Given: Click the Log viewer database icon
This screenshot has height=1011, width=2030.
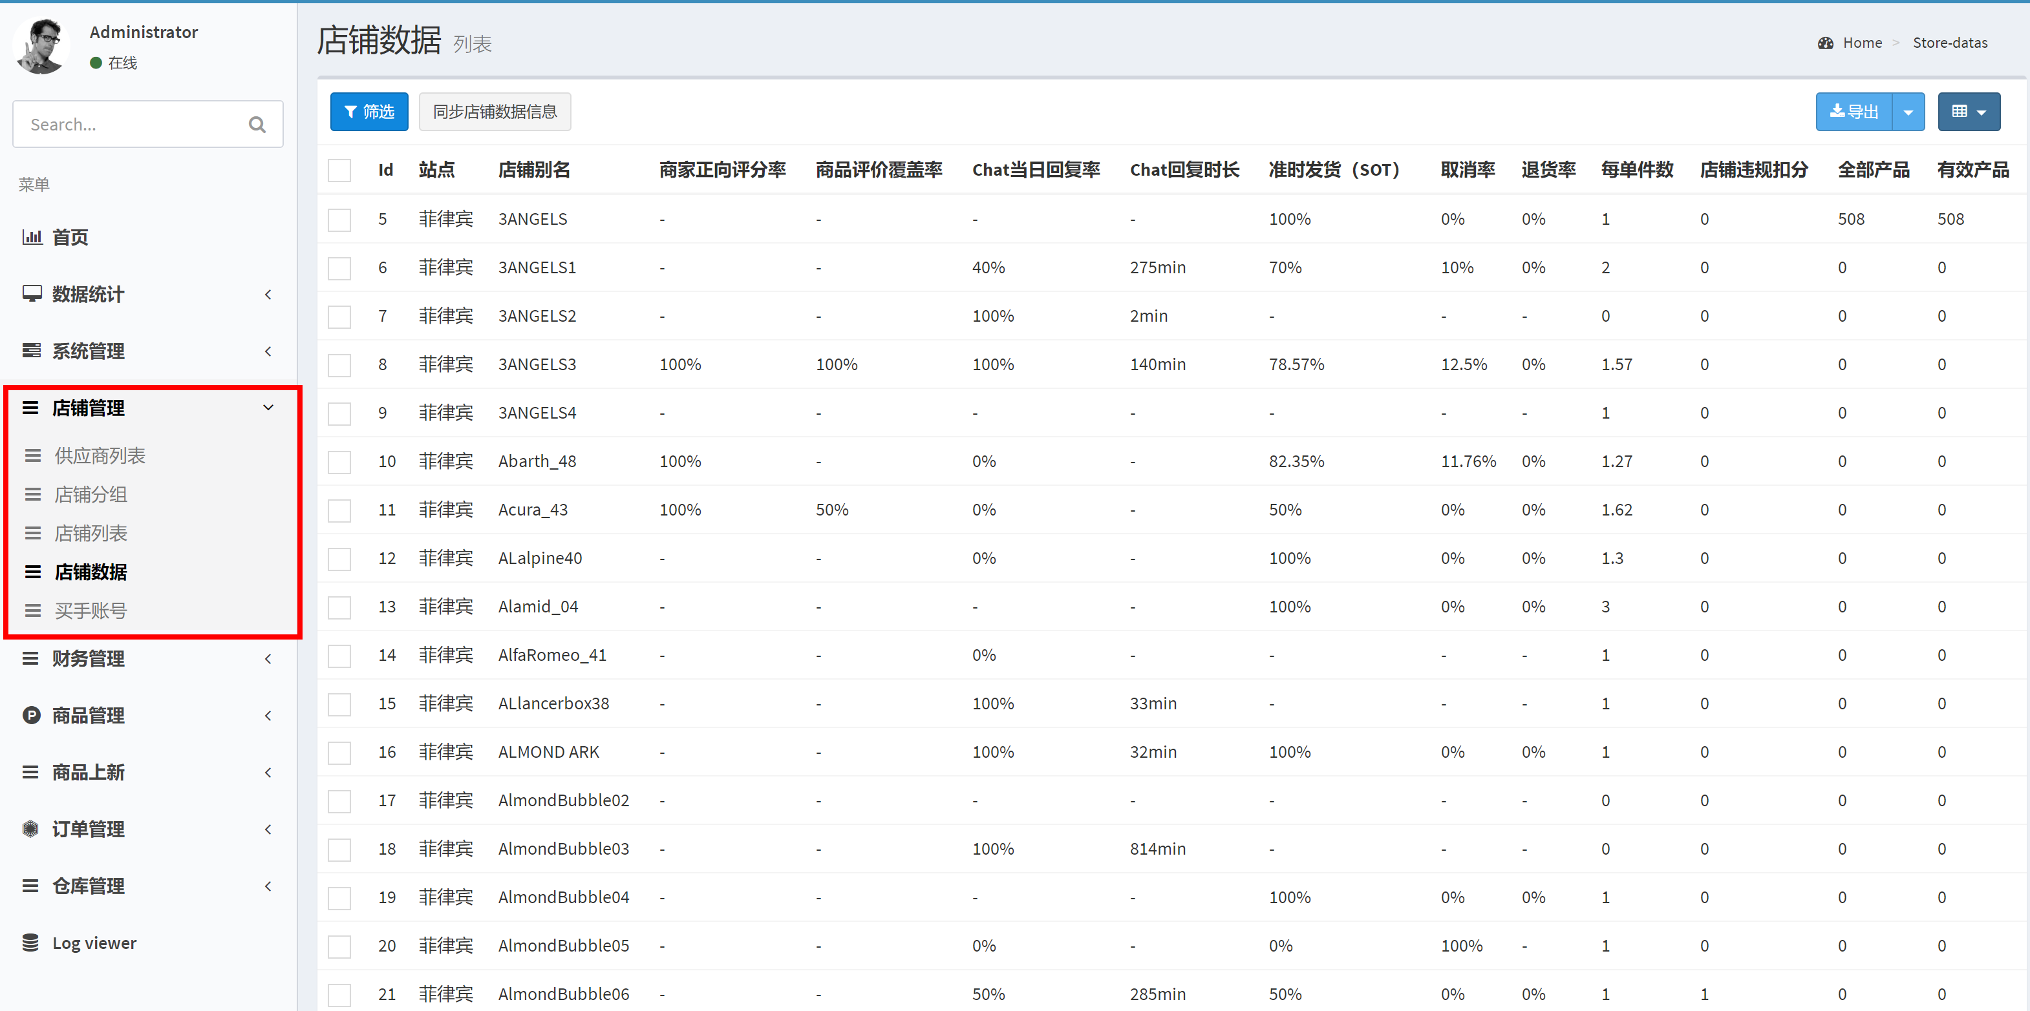Looking at the screenshot, I should tap(31, 943).
